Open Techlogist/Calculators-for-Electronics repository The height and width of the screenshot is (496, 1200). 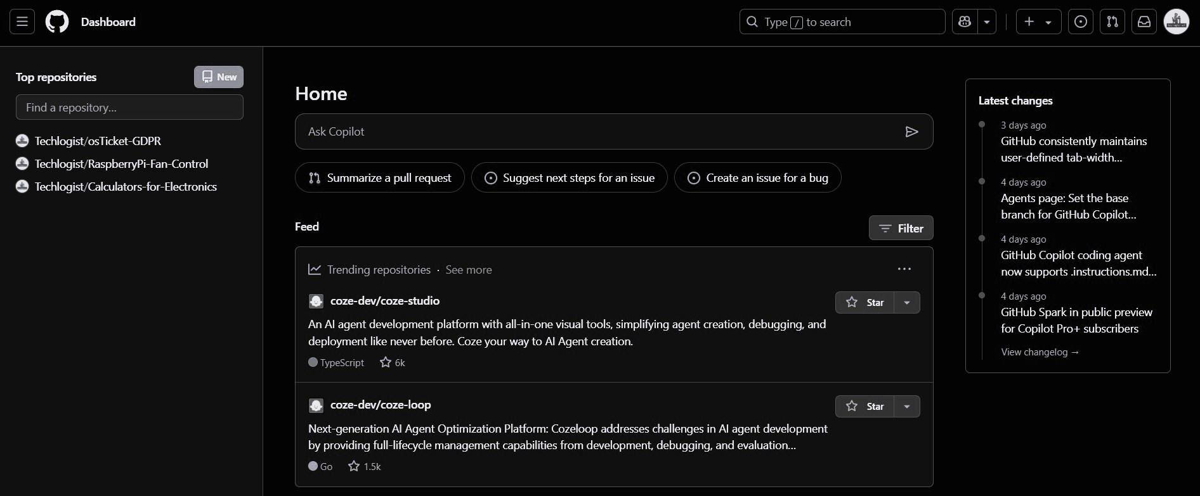(126, 186)
